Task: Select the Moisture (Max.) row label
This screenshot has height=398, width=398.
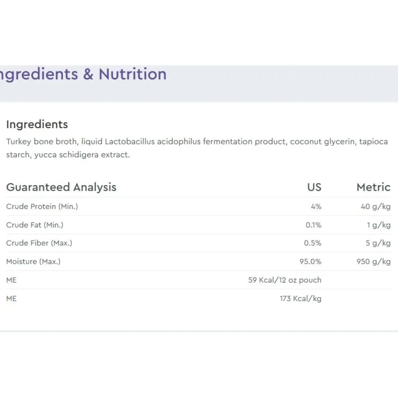Action: point(33,261)
